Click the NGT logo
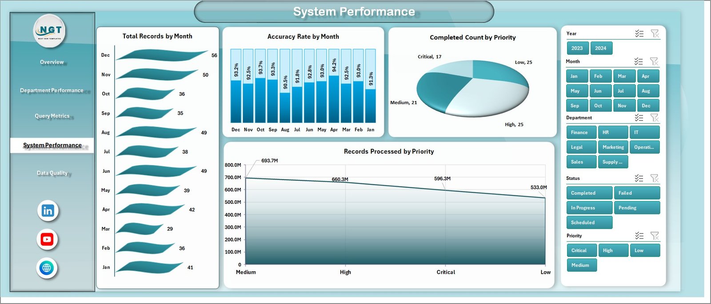This screenshot has height=304, width=711. click(50, 31)
